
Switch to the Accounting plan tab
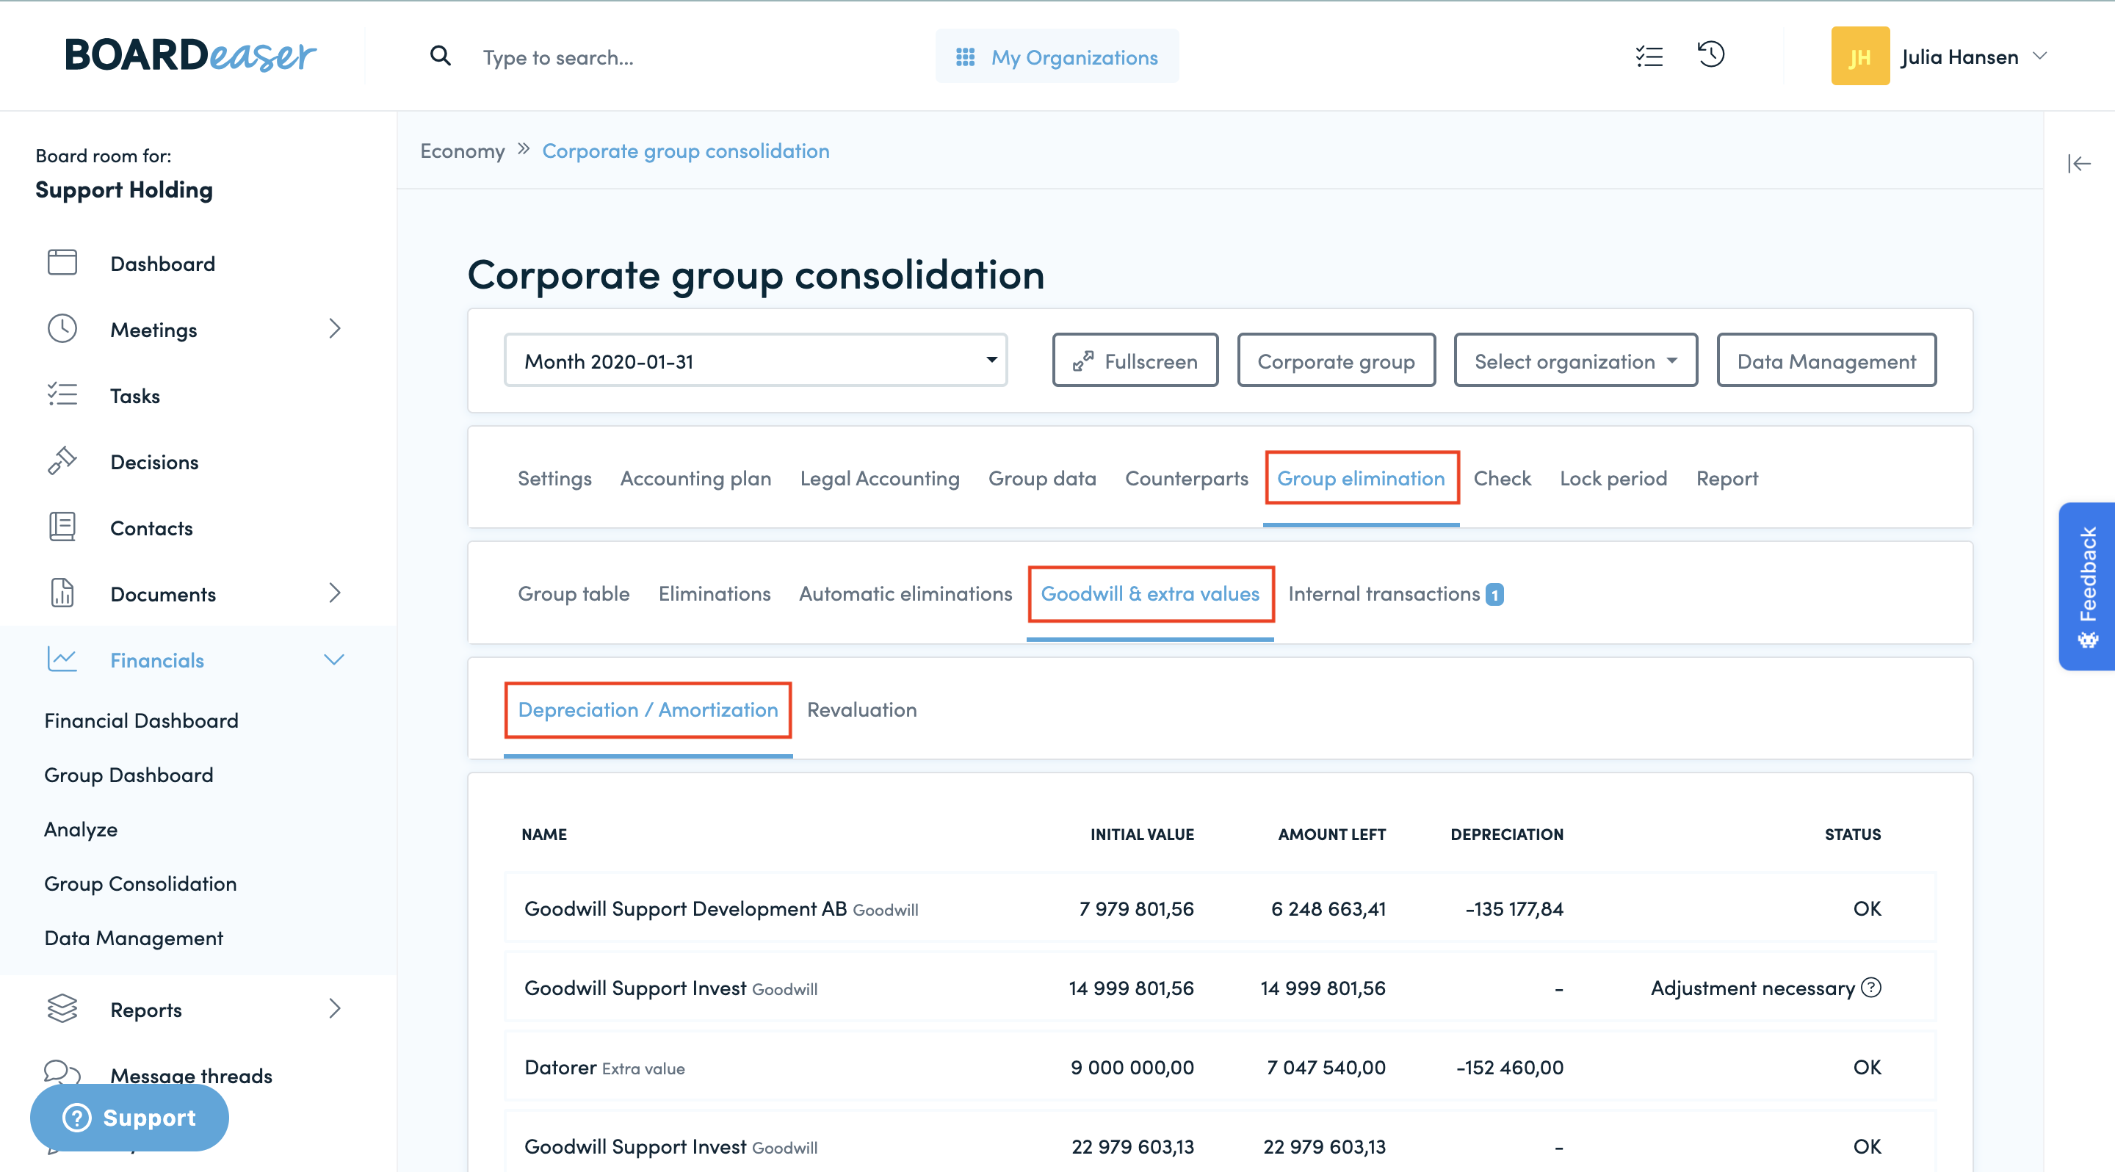[695, 479]
